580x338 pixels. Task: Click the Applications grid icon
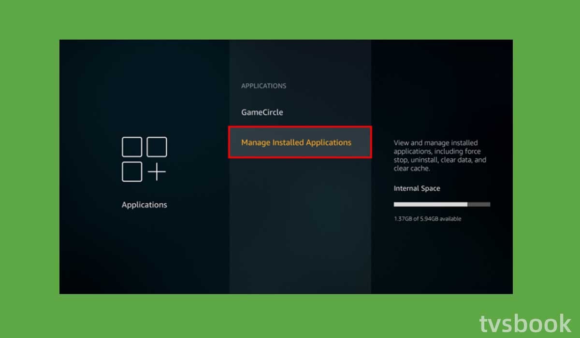coord(144,159)
